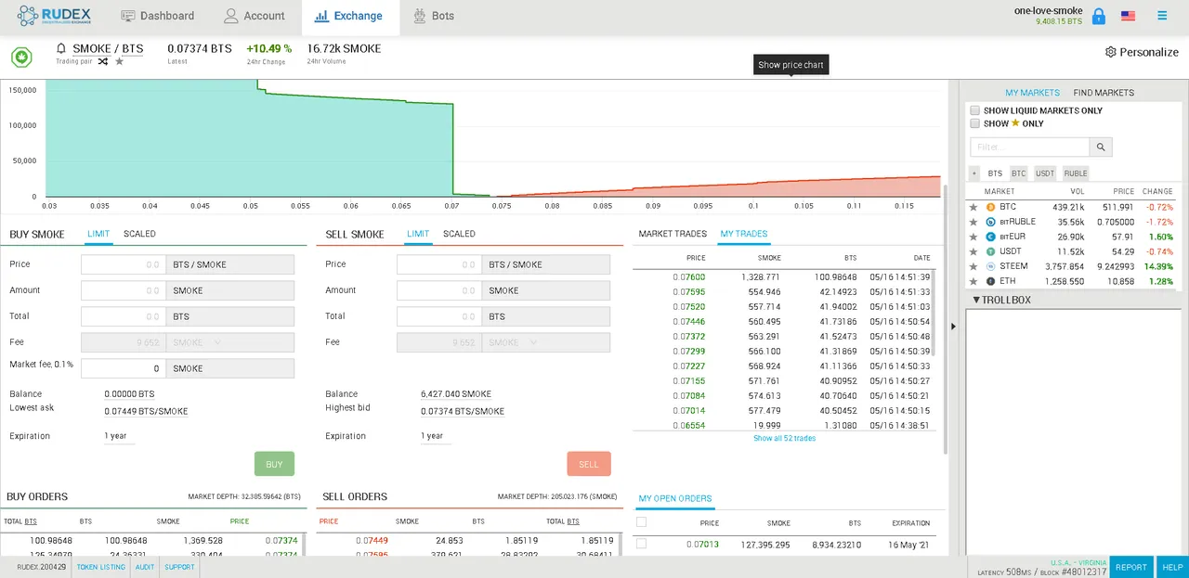Image resolution: width=1189 pixels, height=578 pixels.
Task: Click the RuDEX logo
Action: pos(53,16)
